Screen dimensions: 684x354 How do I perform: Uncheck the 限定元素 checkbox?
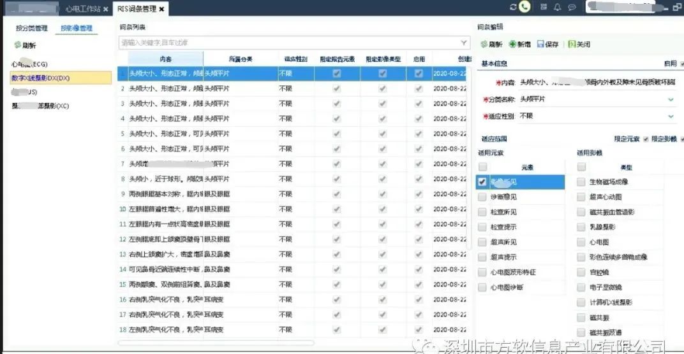[646, 139]
